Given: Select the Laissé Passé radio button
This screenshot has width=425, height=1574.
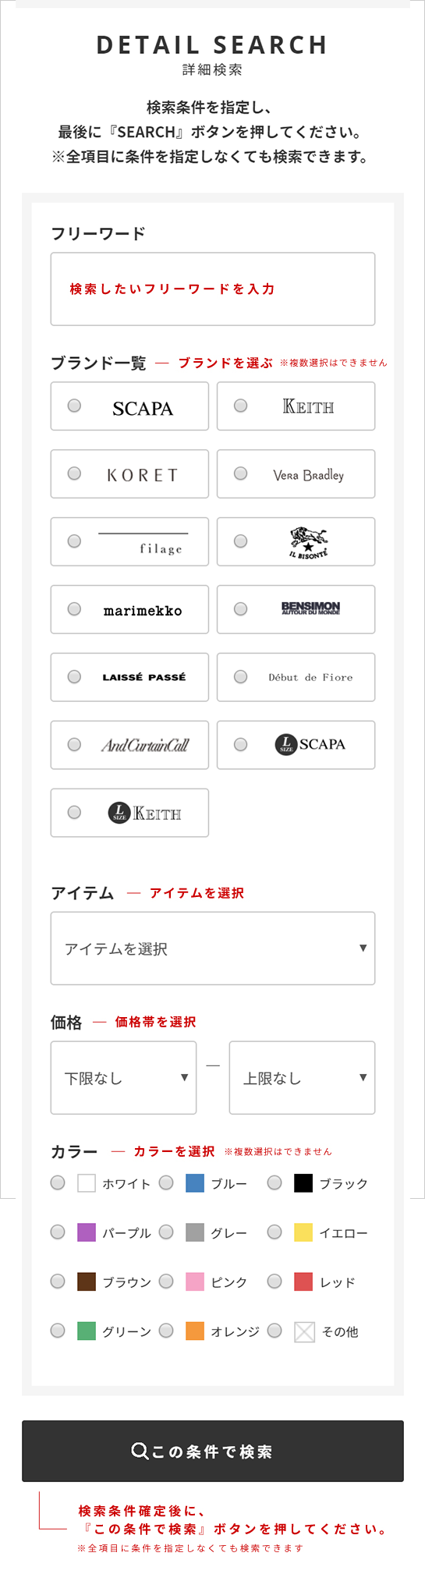Looking at the screenshot, I should coord(74,677).
